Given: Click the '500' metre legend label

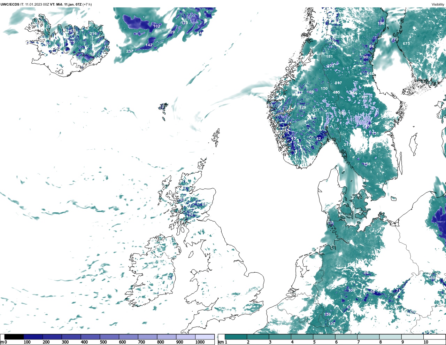Looking at the screenshot, I should pyautogui.click(x=103, y=342).
